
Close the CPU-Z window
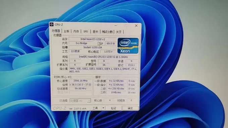click(x=136, y=26)
